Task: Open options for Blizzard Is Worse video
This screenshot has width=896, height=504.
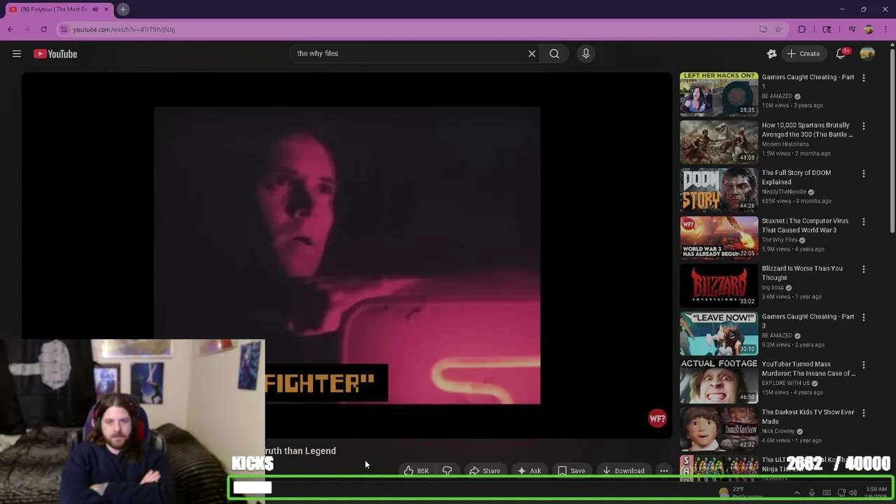Action: pyautogui.click(x=864, y=269)
